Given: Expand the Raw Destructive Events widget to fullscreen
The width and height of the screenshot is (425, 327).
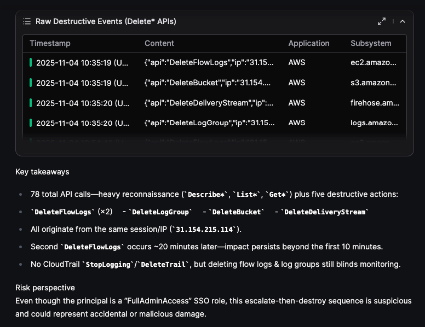Looking at the screenshot, I should click(x=382, y=21).
